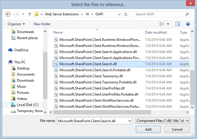
Task: Open Music folder in navigation pane
Action: 19,87
